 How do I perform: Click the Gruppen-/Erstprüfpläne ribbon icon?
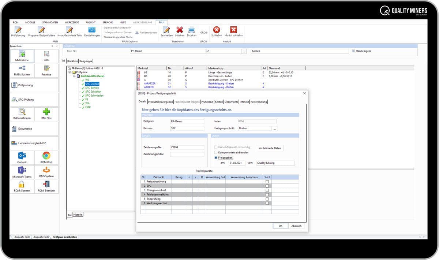click(x=41, y=31)
